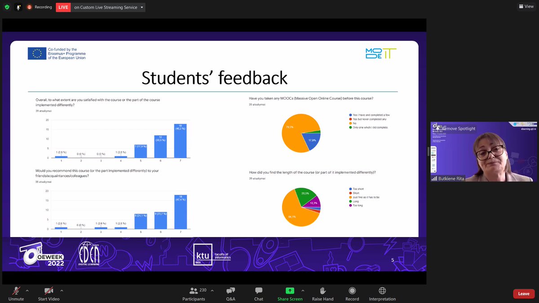
Task: Click the Leave button
Action: pyautogui.click(x=524, y=293)
